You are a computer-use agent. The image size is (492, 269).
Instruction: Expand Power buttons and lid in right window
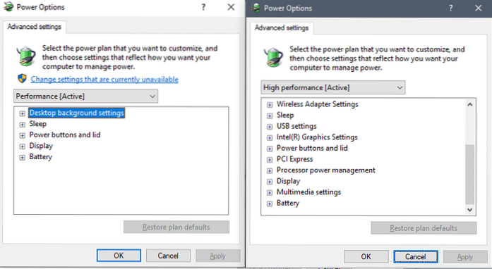click(x=270, y=149)
